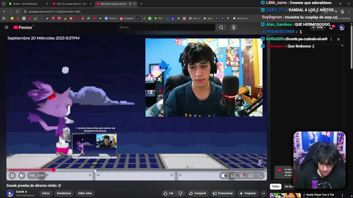Mute the video player volume
This screenshot has width=353, height=198.
pyautogui.click(x=22, y=175)
